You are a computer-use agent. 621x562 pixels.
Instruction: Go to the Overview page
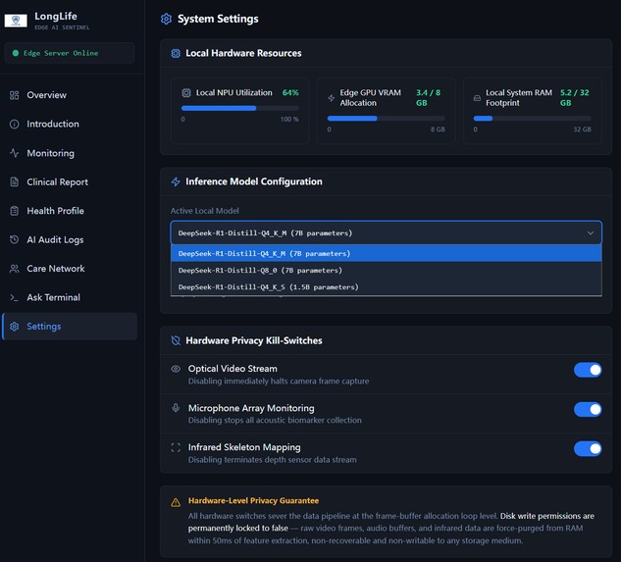tap(70, 95)
